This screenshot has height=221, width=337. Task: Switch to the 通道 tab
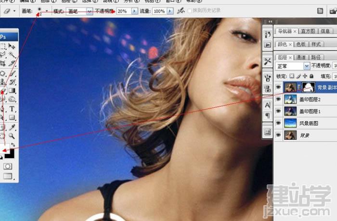[x=301, y=57]
